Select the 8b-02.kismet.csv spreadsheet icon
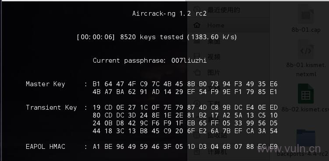This screenshot has height=161, width=329. [x=306, y=94]
